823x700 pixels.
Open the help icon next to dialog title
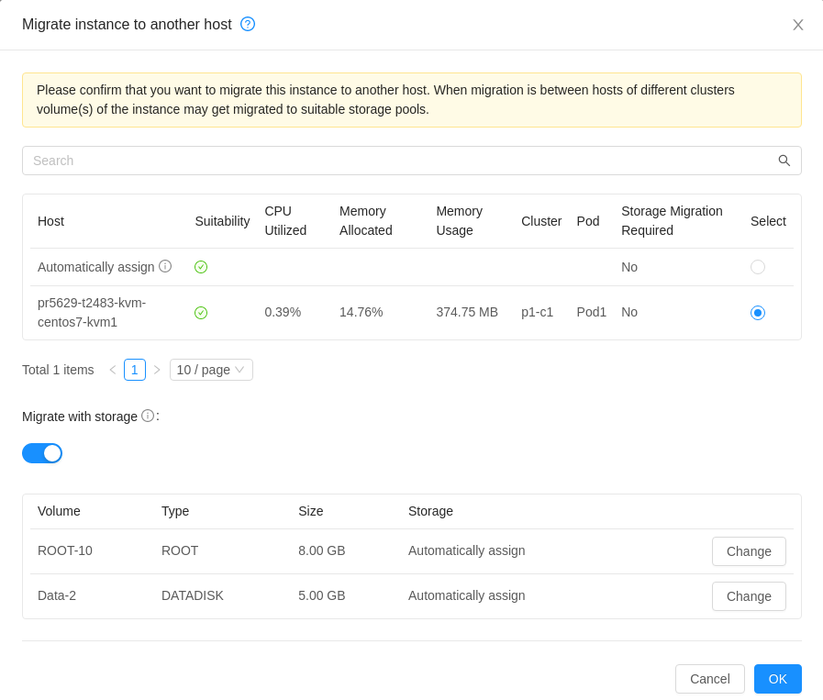tap(247, 24)
